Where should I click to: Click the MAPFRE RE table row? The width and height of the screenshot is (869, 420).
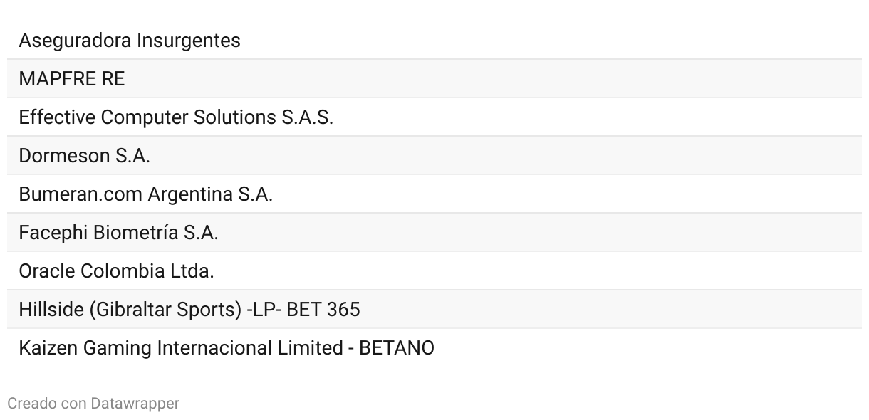[x=434, y=78]
